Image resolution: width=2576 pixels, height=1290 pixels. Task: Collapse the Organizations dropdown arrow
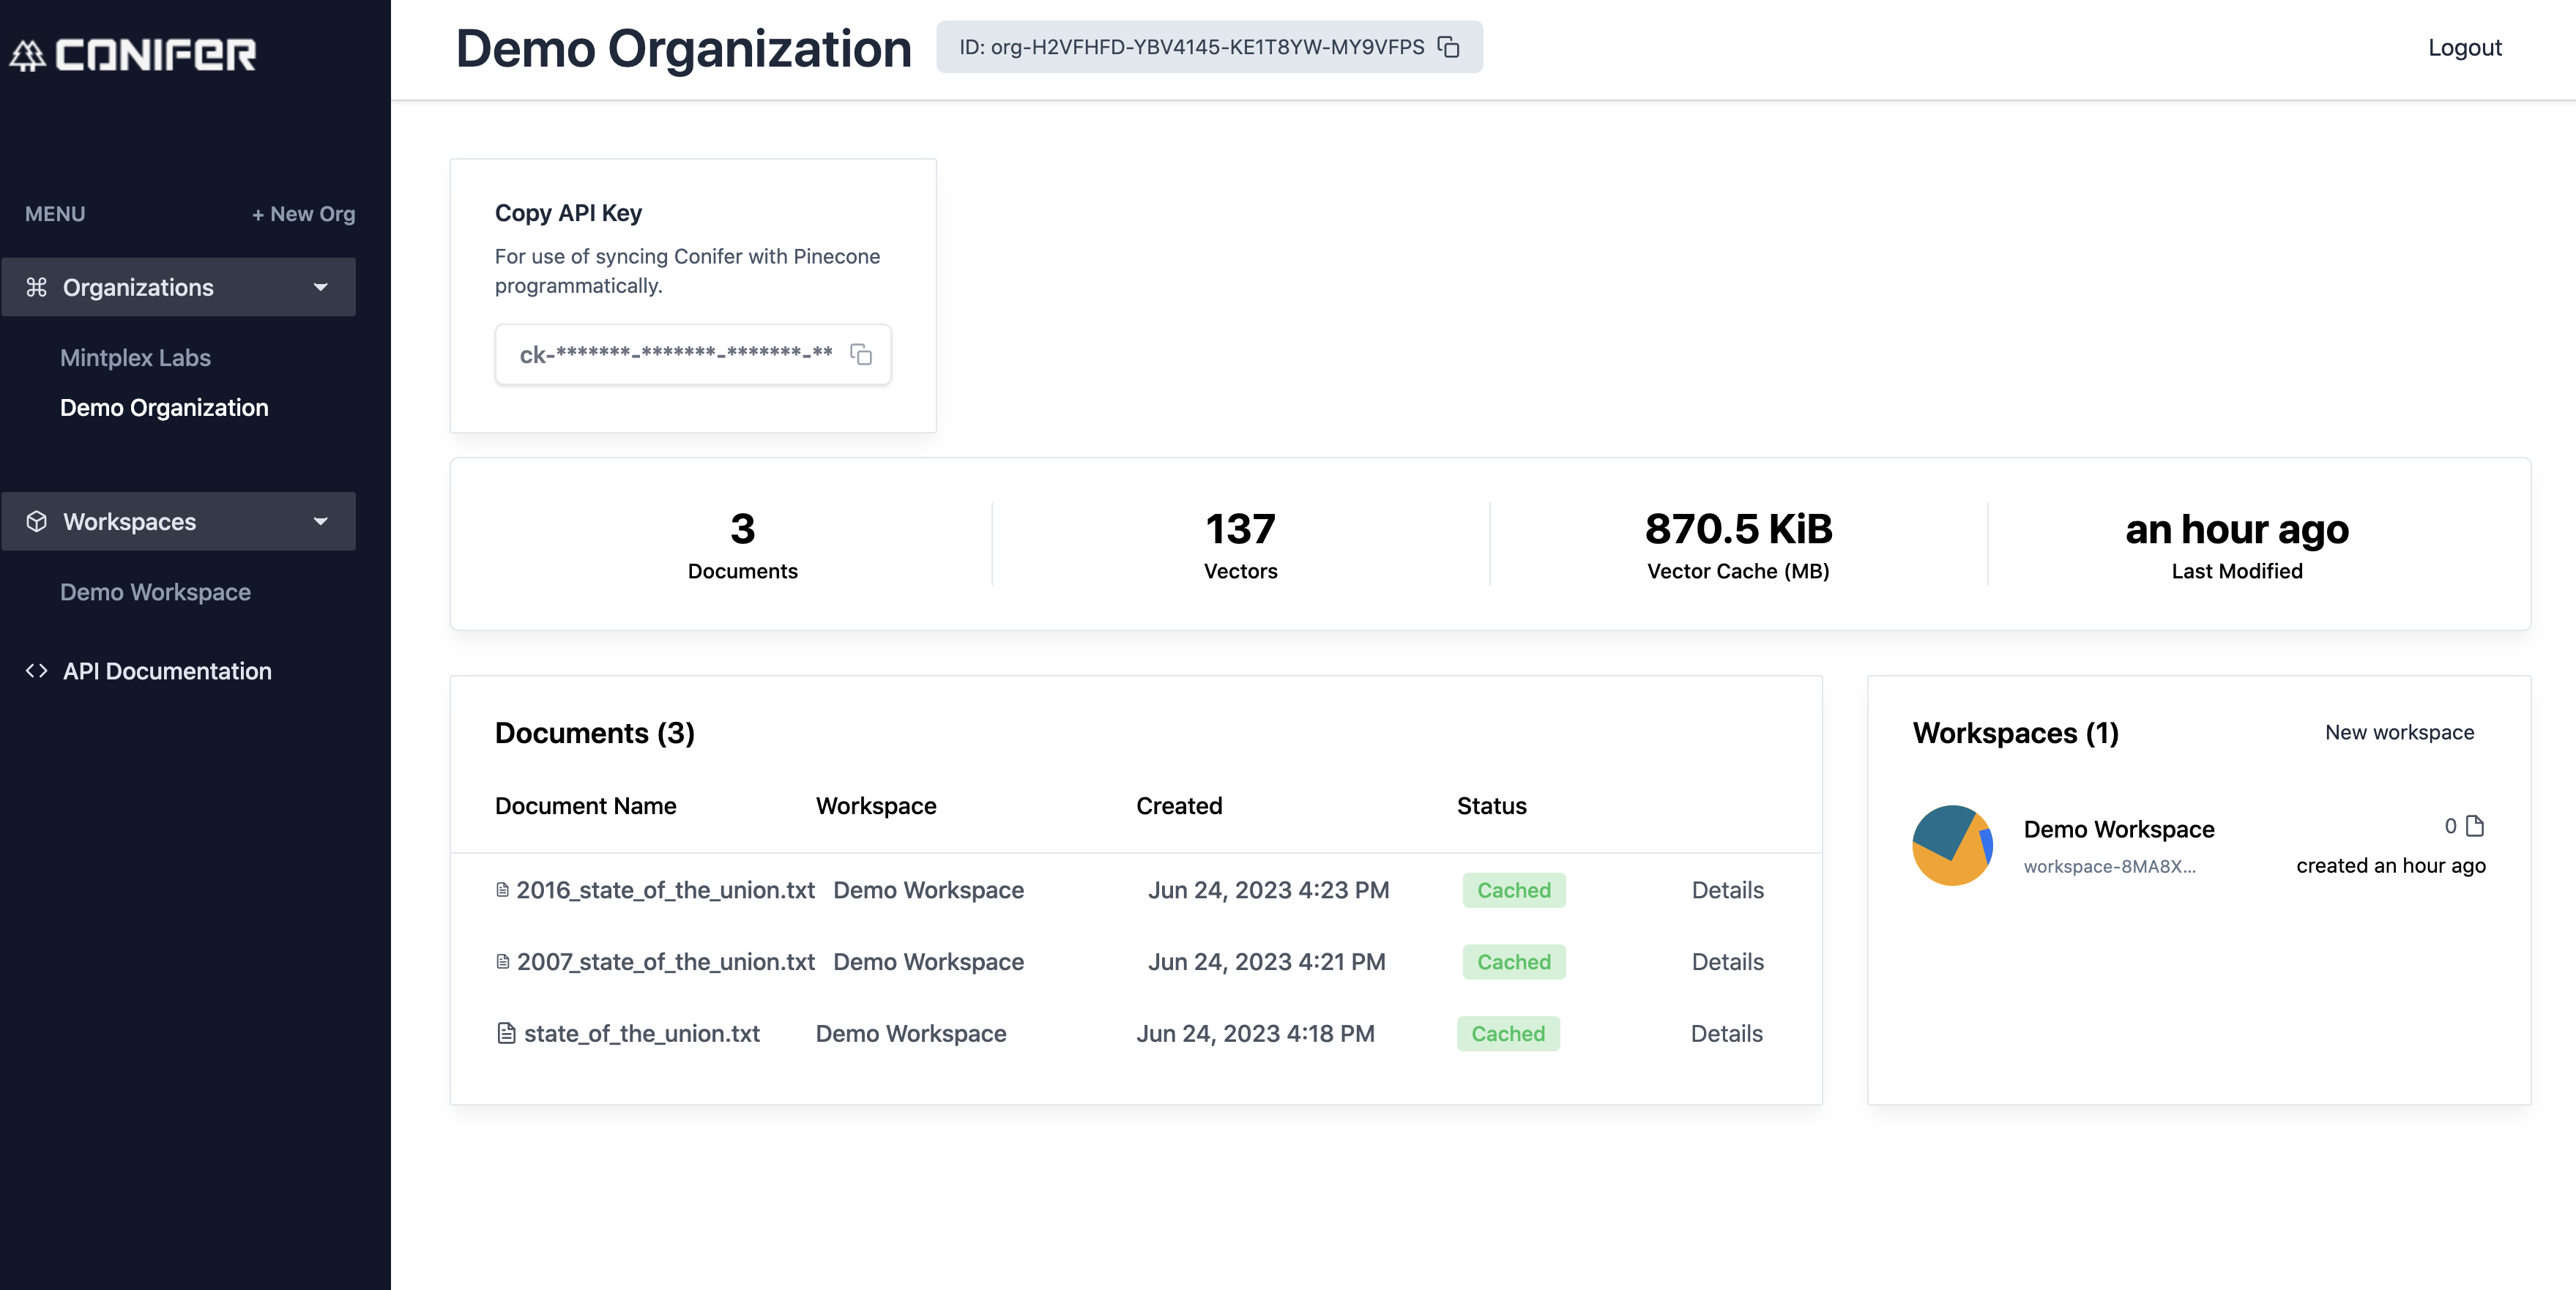coord(320,287)
